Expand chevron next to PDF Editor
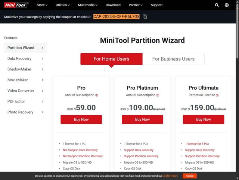The image size is (239, 180). tap(42, 101)
